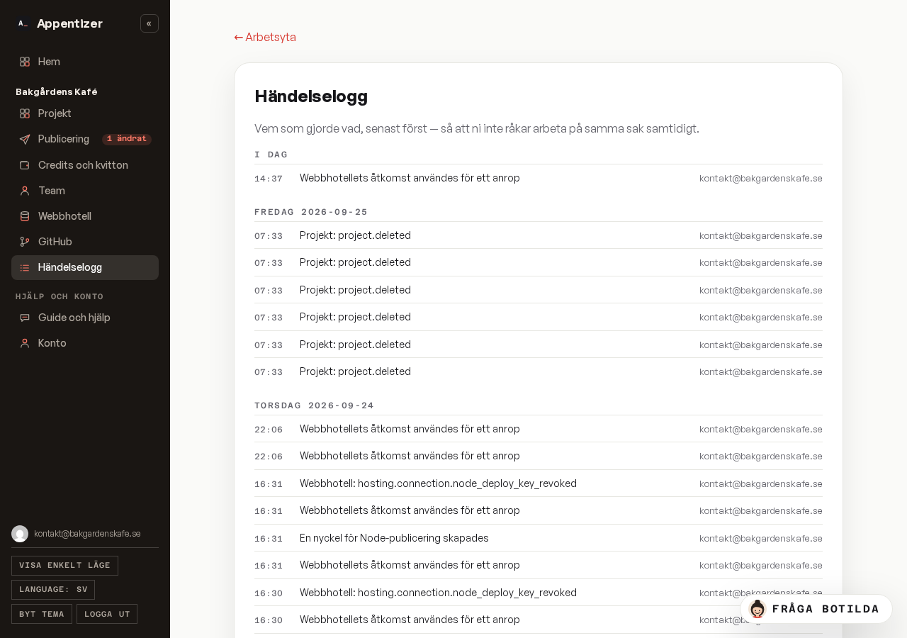Select Händelselogg in the sidebar
Image resolution: width=907 pixels, height=638 pixels.
(85, 267)
